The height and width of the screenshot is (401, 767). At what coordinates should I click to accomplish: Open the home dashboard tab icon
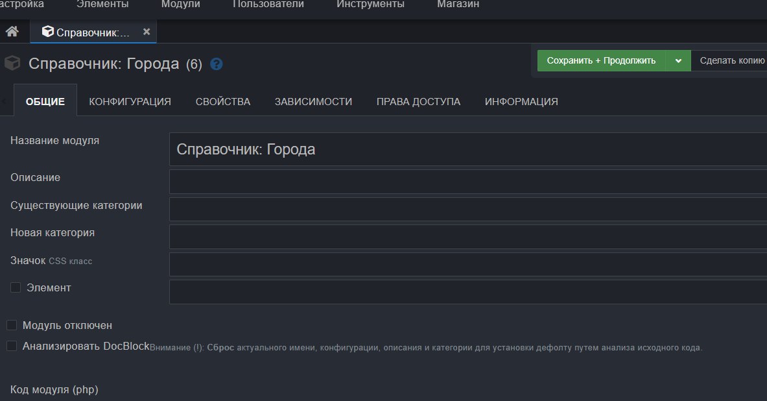click(x=12, y=32)
